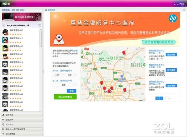
Task: Open avatar of 惠管家服务005
Action: 5,104
